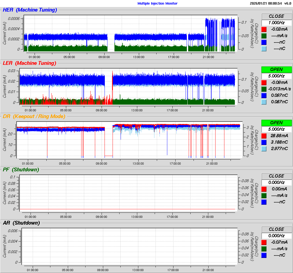Click the PF green injection rate swatch
293x273 pixels.
[264, 195]
